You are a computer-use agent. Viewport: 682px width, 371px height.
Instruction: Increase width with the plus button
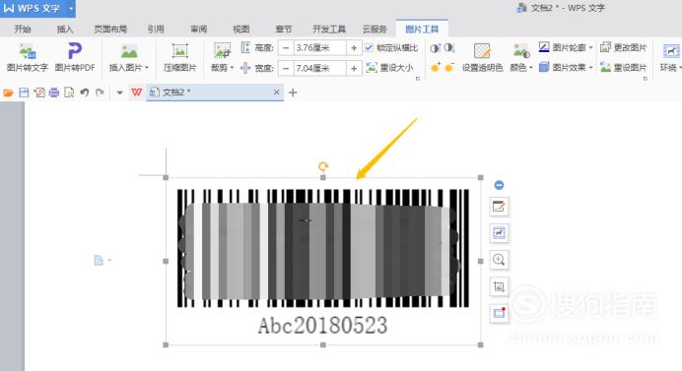(x=354, y=68)
